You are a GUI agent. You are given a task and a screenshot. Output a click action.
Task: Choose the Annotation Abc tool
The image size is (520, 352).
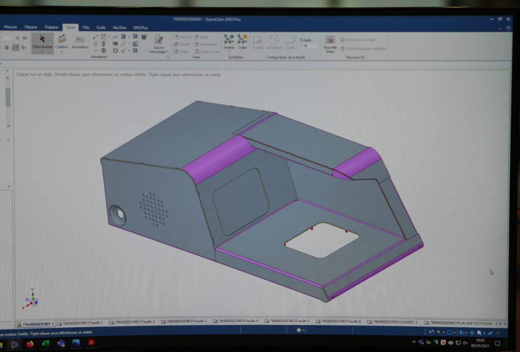80,42
